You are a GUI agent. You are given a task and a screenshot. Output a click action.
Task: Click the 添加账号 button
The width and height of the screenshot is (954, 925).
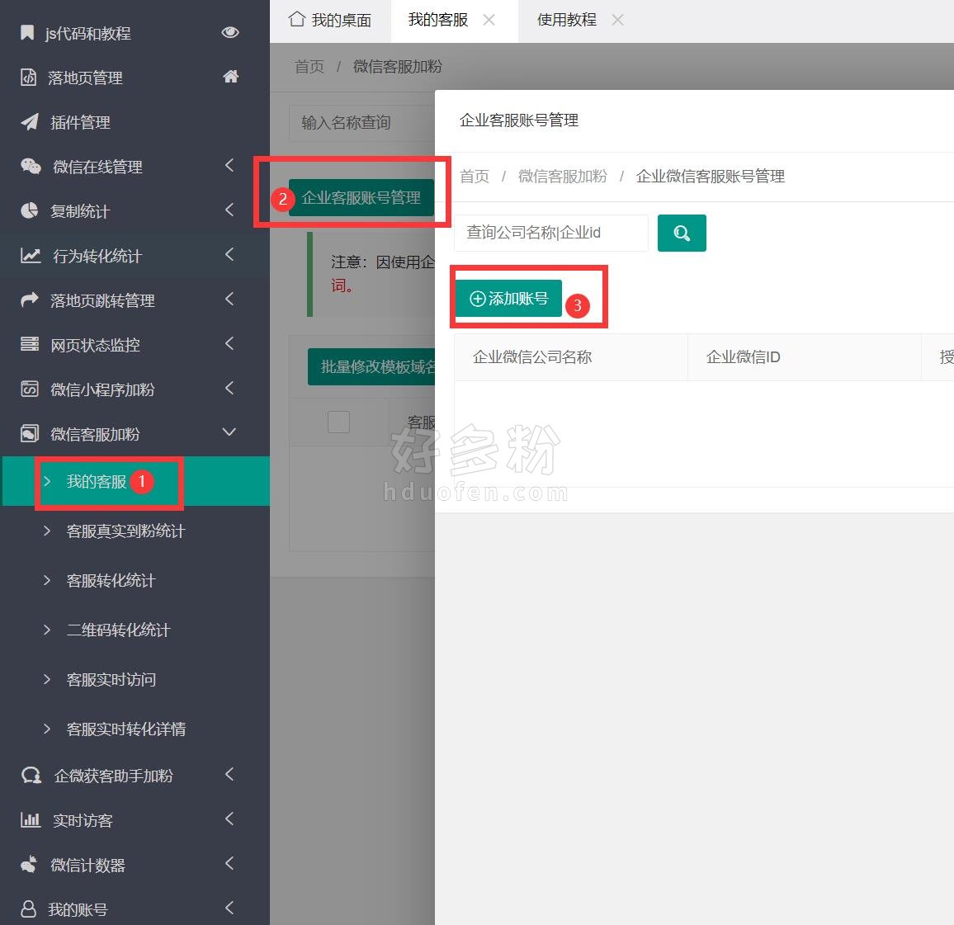(x=508, y=299)
